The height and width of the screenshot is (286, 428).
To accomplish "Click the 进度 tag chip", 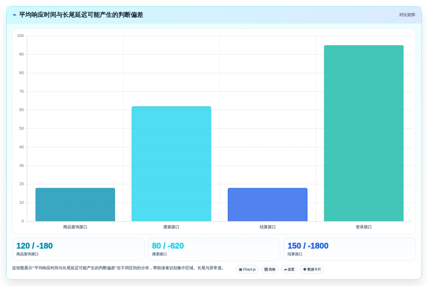I will click(x=289, y=269).
